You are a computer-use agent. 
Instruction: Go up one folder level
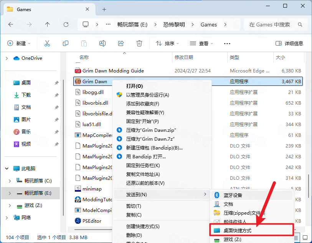point(47,25)
